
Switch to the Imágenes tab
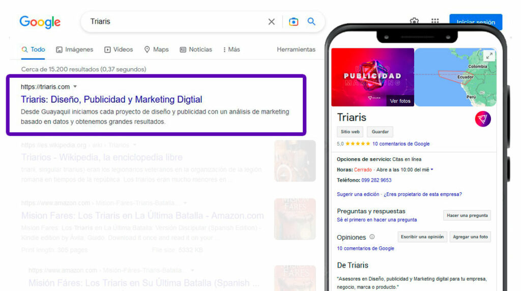point(74,49)
